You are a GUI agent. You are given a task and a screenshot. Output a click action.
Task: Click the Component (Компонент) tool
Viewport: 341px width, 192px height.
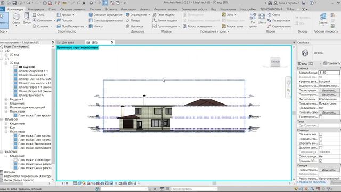point(43,20)
